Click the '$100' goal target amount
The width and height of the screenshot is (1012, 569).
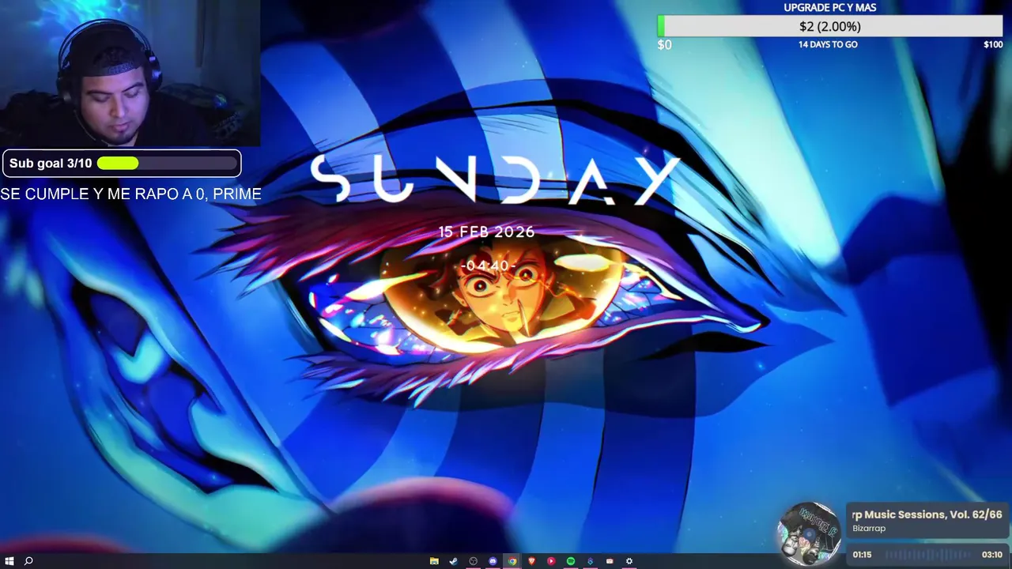click(993, 44)
